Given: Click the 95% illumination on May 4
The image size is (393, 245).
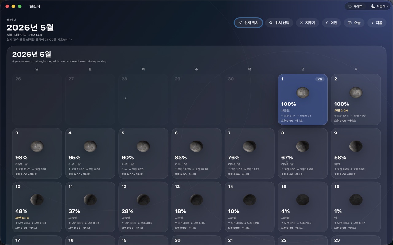Looking at the screenshot, I should click(75, 158).
